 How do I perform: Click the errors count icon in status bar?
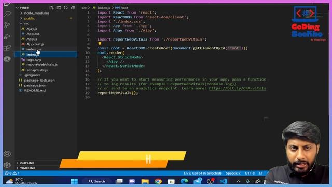[x=7, y=173]
